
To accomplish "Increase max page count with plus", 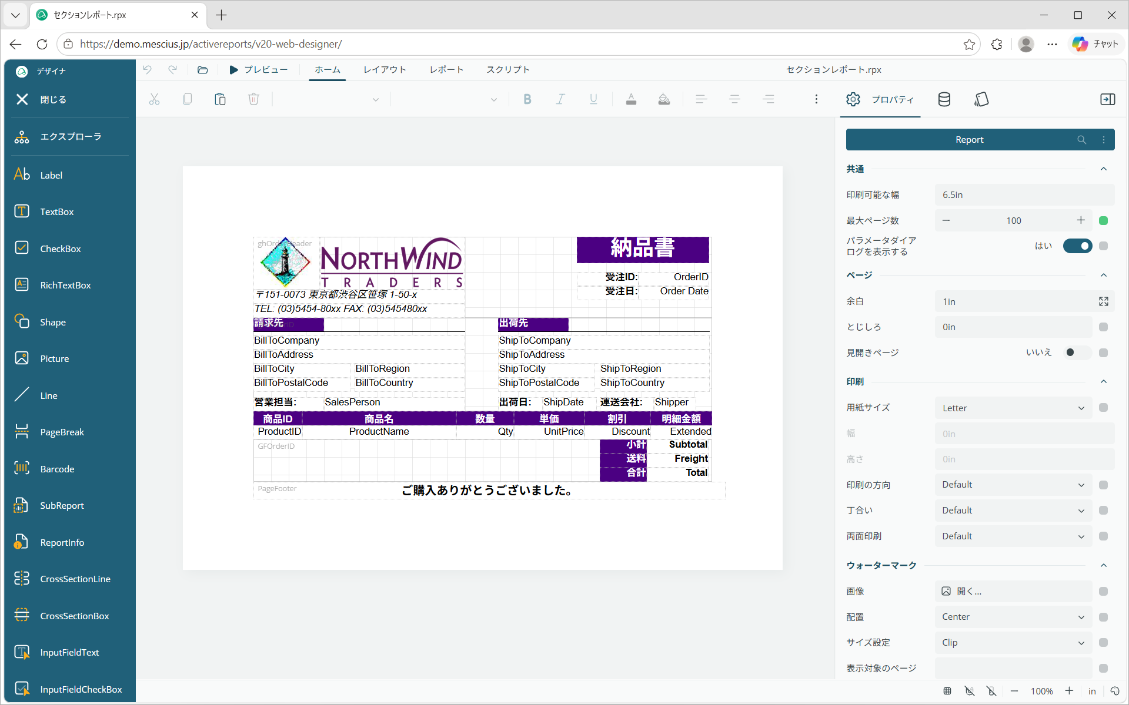I will click(1081, 220).
